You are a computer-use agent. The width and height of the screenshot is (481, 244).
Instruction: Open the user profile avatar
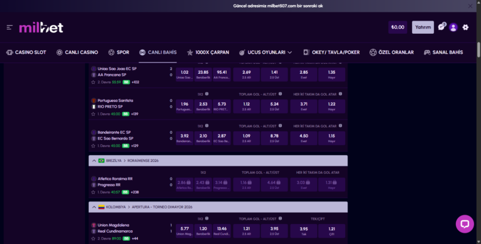coord(453,28)
